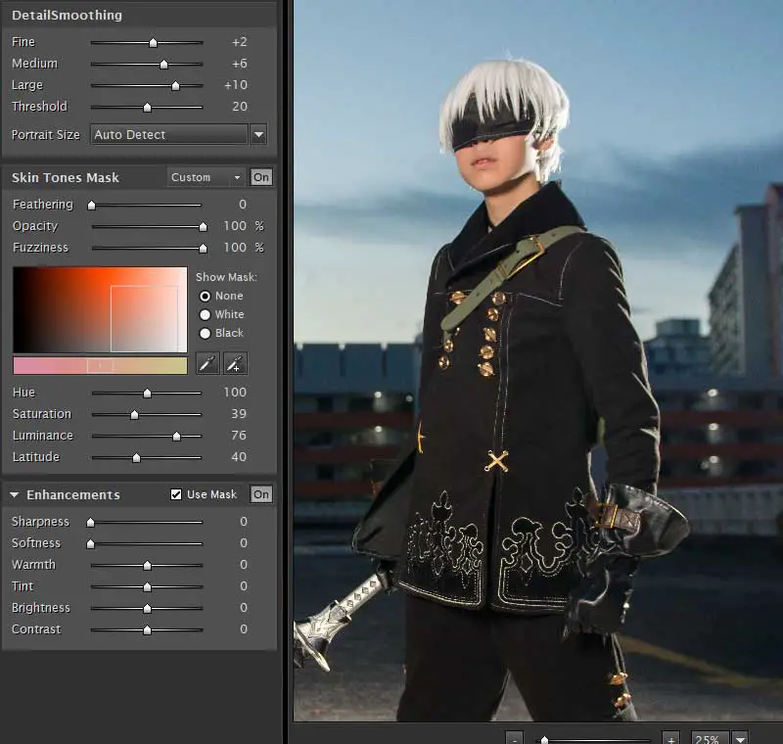The image size is (783, 744).
Task: Click the Enhancements section title
Action: [73, 494]
